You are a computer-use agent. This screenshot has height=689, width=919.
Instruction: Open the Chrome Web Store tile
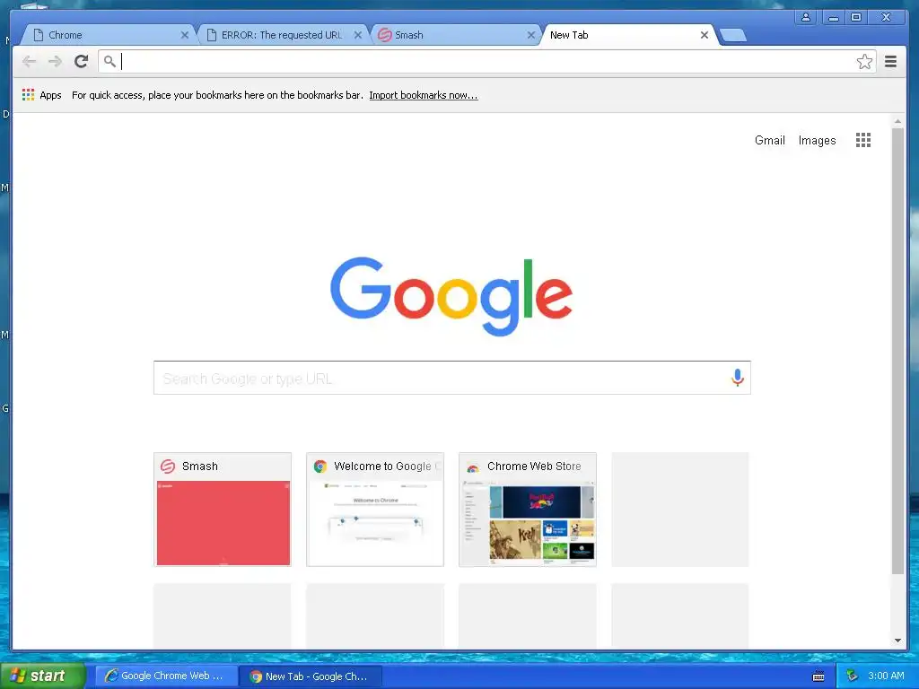point(528,510)
